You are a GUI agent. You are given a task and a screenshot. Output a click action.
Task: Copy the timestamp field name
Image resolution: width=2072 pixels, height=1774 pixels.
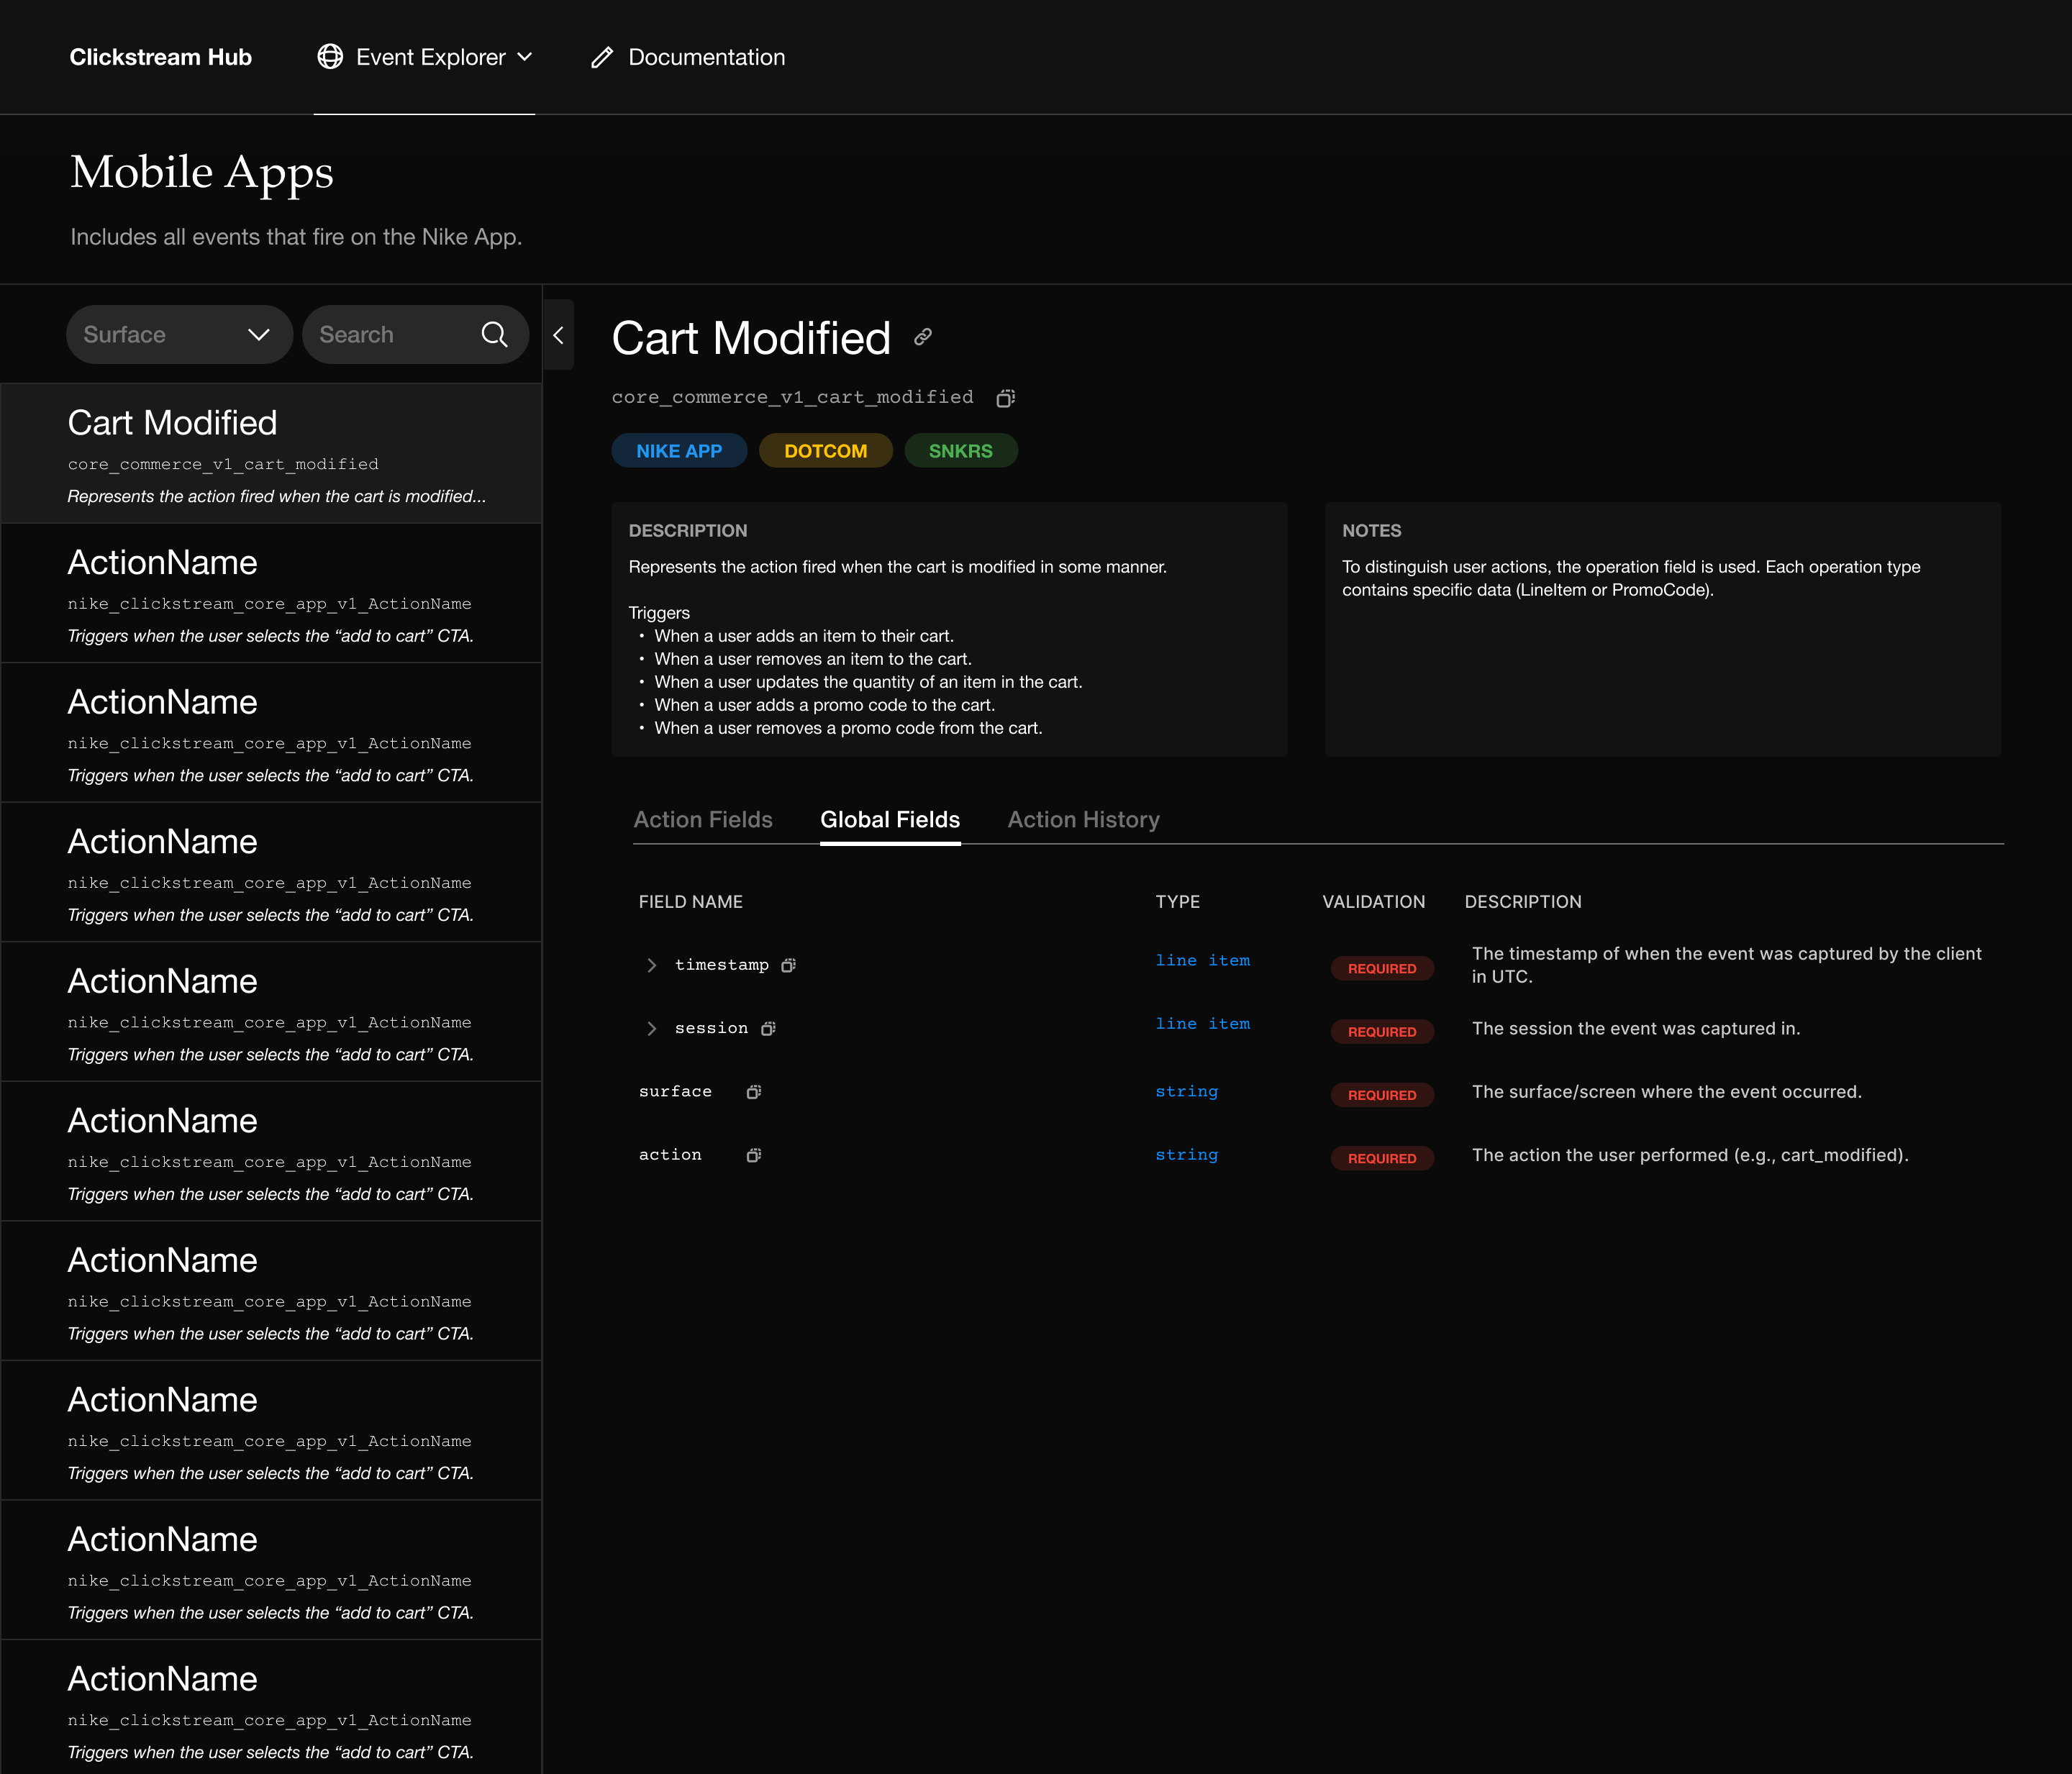(789, 965)
